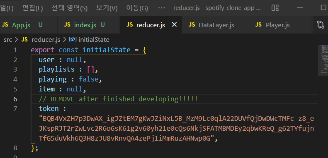Open the Selection menu 선택 영역(S)

pyautogui.click(x=69, y=8)
